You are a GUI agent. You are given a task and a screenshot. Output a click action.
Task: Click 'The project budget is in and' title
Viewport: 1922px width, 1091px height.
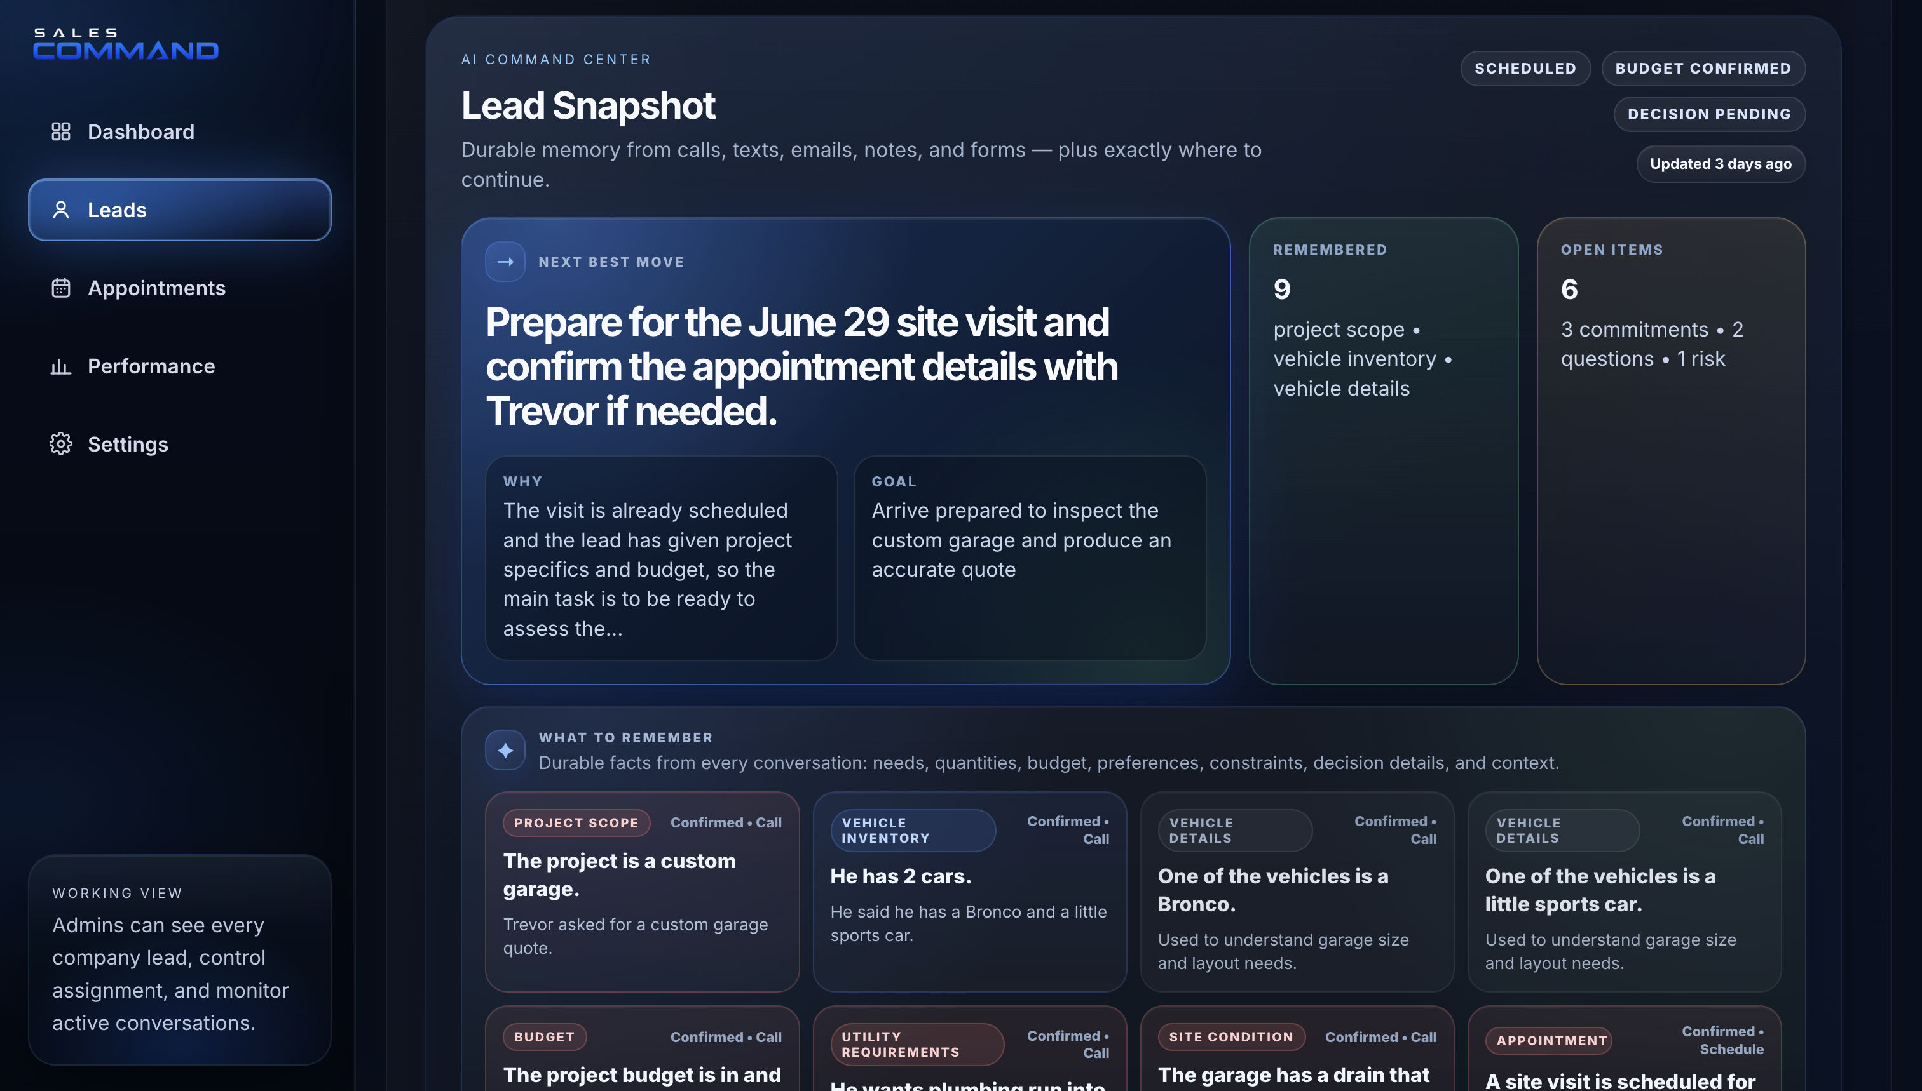(x=642, y=1074)
